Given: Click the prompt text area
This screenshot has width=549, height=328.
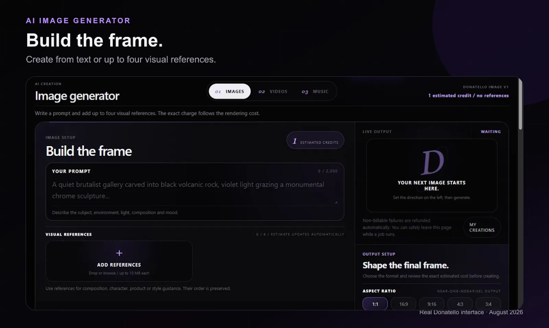Looking at the screenshot, I should pos(195,190).
